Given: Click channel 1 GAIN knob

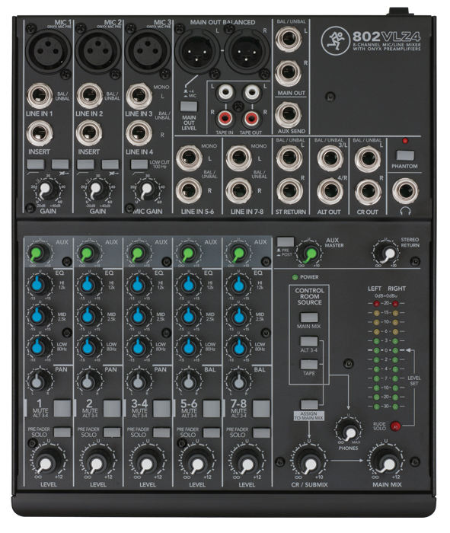Looking at the screenshot, I should (46, 190).
